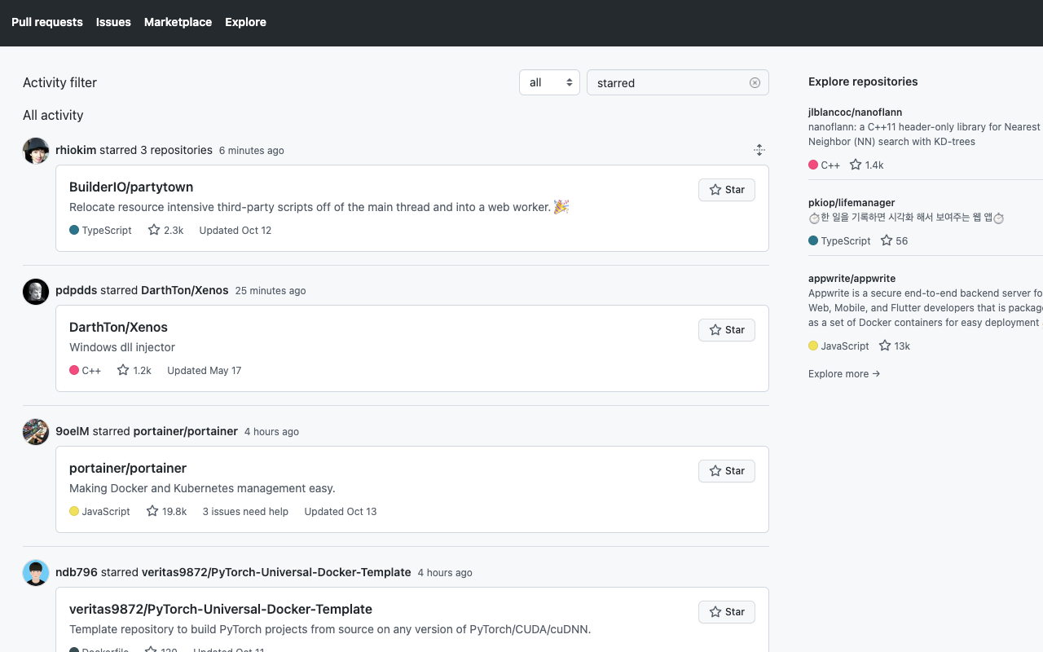Click the 2.3k stargazers icon for partytown
Viewport: 1043px width, 652px height.
154,230
